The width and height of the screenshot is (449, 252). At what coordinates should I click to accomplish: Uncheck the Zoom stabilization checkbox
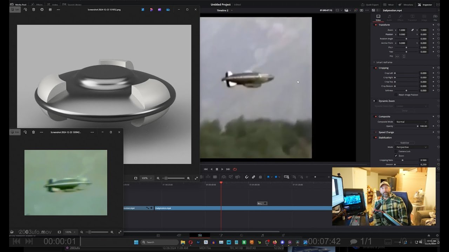(x=396, y=156)
